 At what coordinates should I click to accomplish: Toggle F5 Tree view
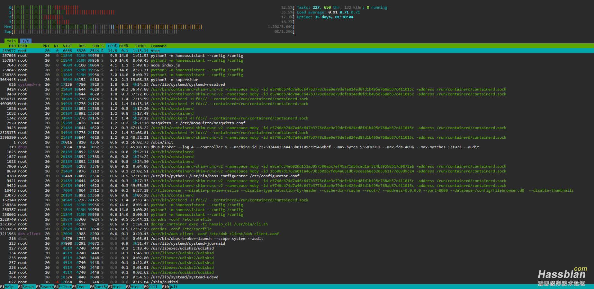(x=79, y=287)
